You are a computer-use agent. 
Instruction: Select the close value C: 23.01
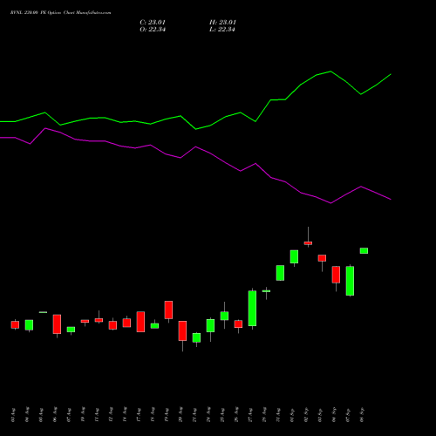153,23
